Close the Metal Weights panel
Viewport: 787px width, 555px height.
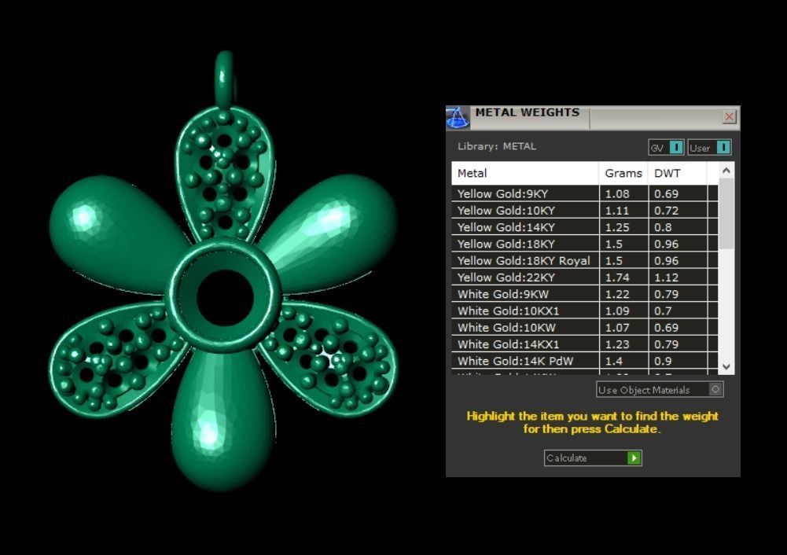pyautogui.click(x=729, y=117)
